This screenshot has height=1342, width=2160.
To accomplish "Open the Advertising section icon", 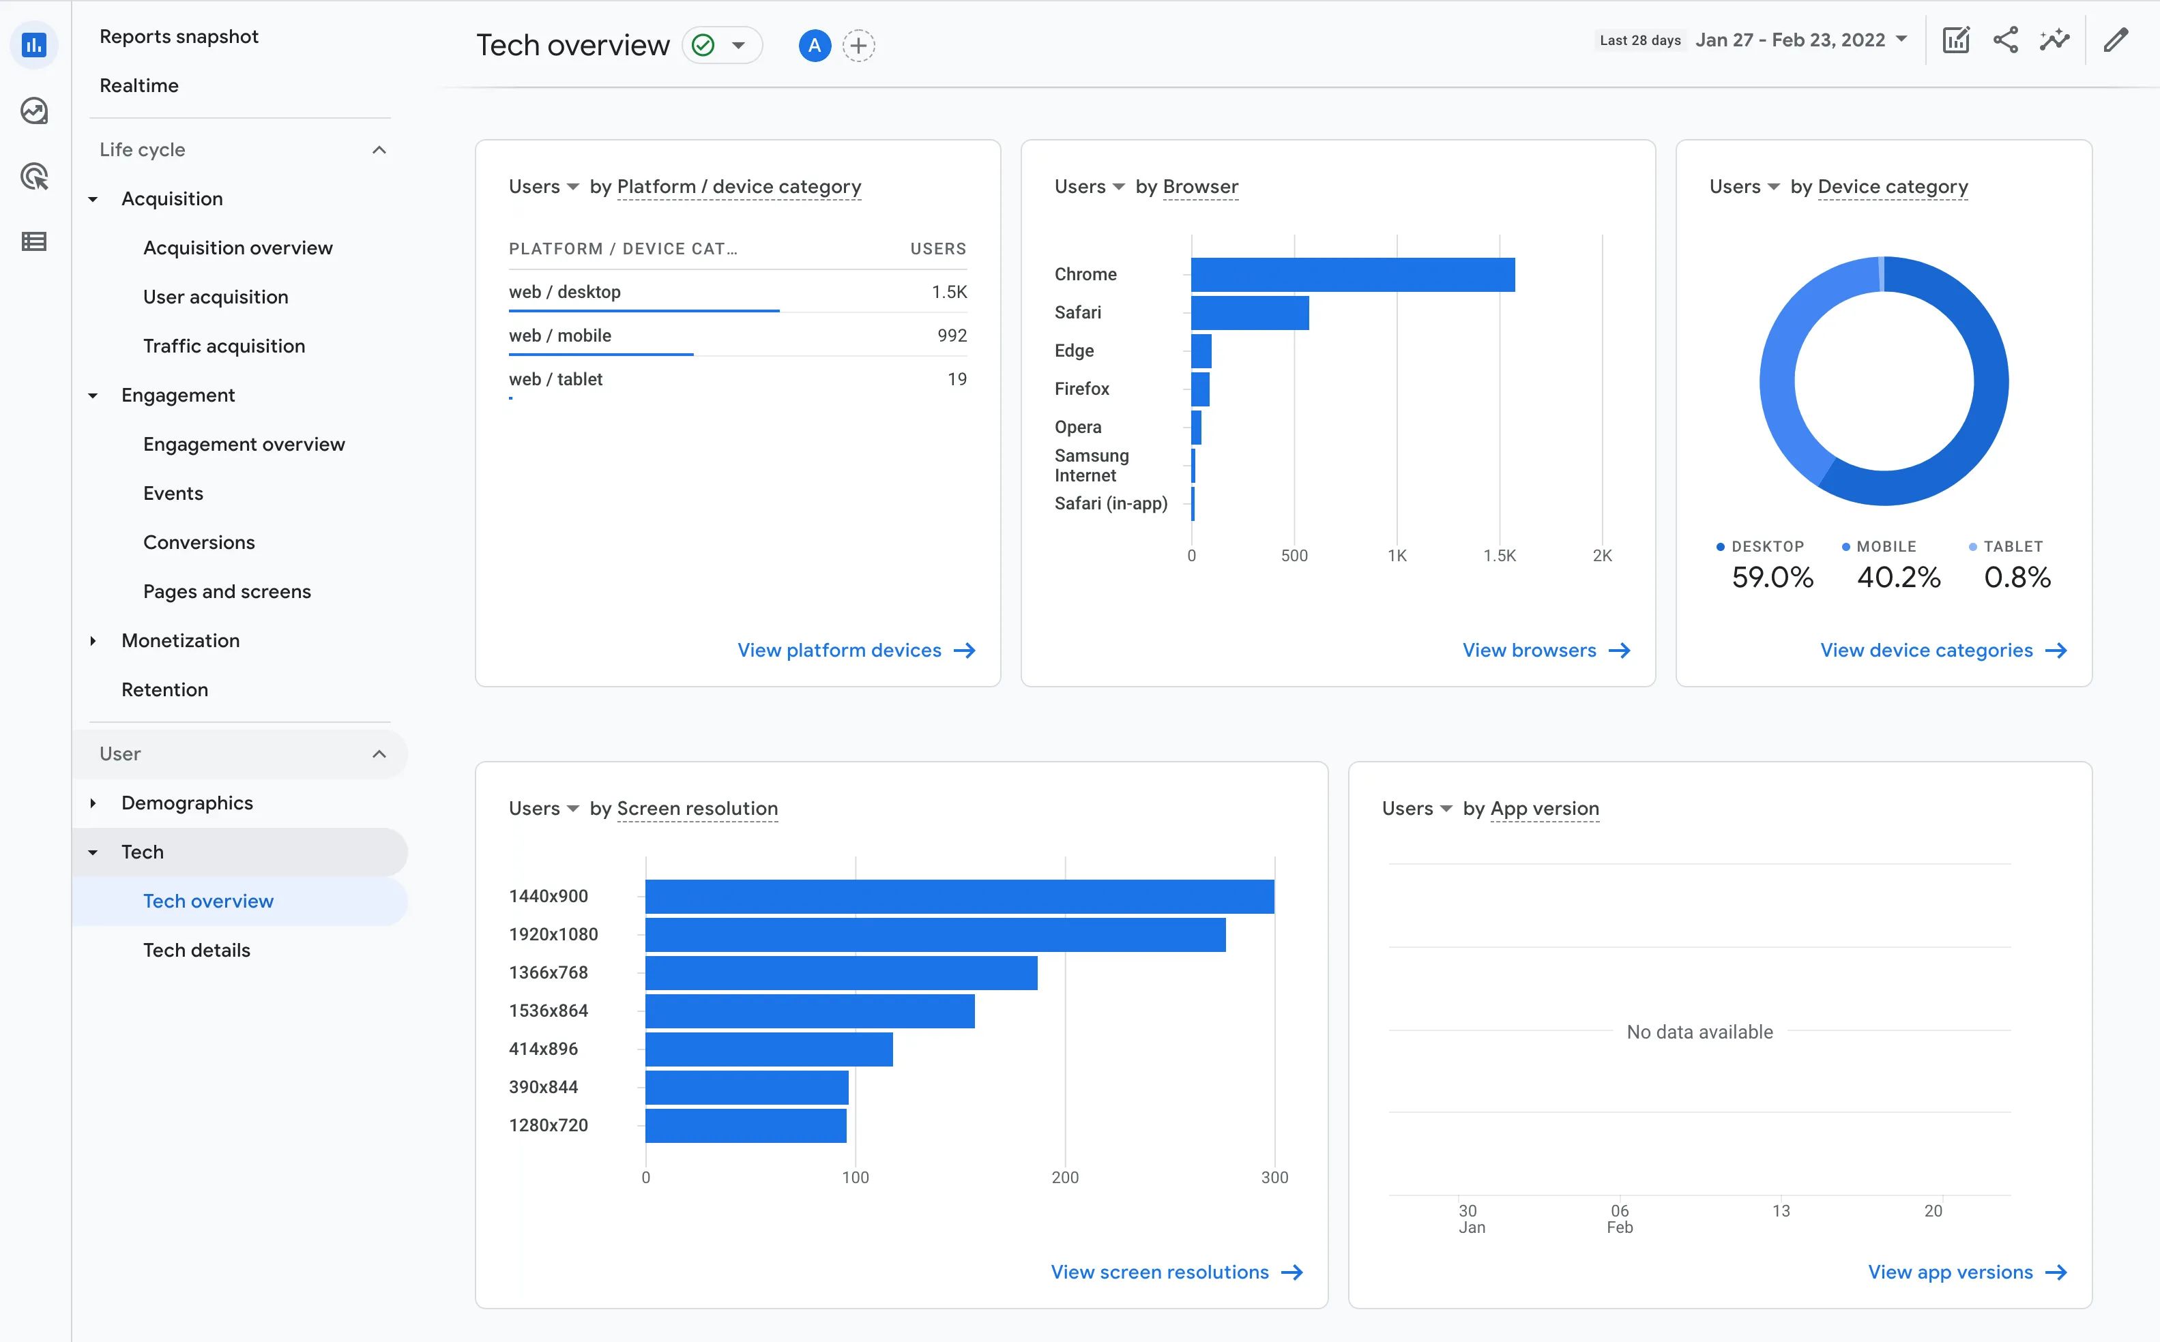I will (35, 177).
